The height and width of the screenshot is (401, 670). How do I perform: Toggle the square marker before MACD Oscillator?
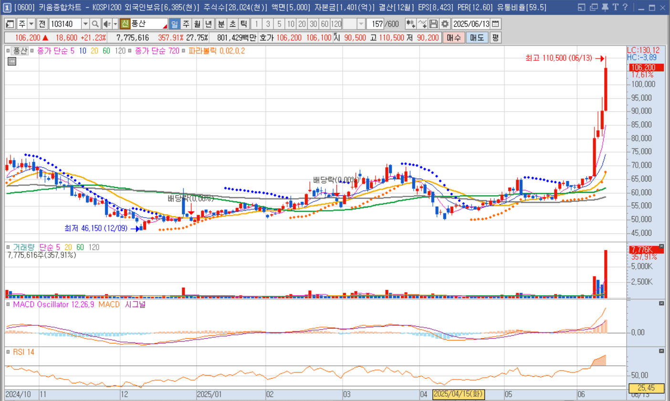click(8, 304)
